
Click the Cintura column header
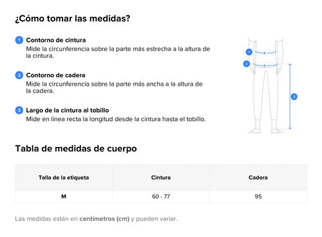click(x=161, y=178)
